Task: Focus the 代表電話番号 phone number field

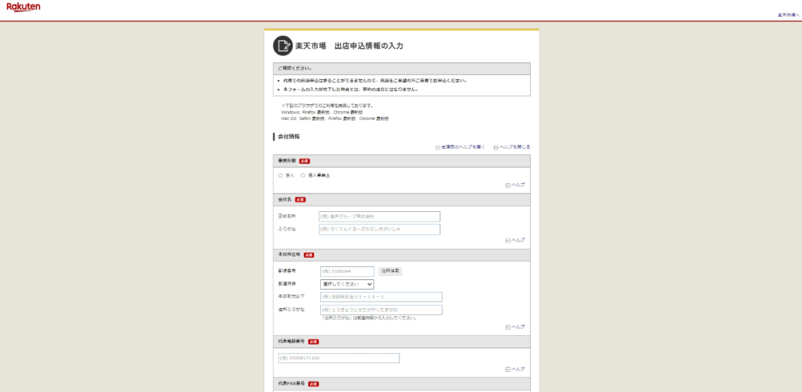Action: (x=339, y=358)
